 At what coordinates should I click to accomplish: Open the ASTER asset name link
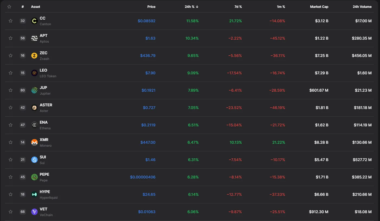point(46,105)
